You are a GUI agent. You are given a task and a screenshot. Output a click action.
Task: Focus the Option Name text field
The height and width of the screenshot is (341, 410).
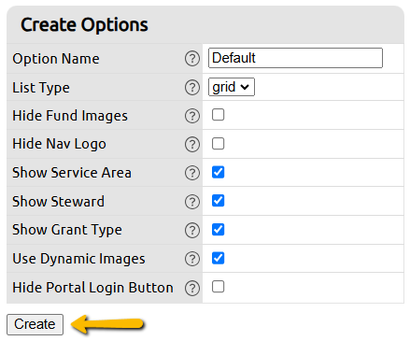295,58
